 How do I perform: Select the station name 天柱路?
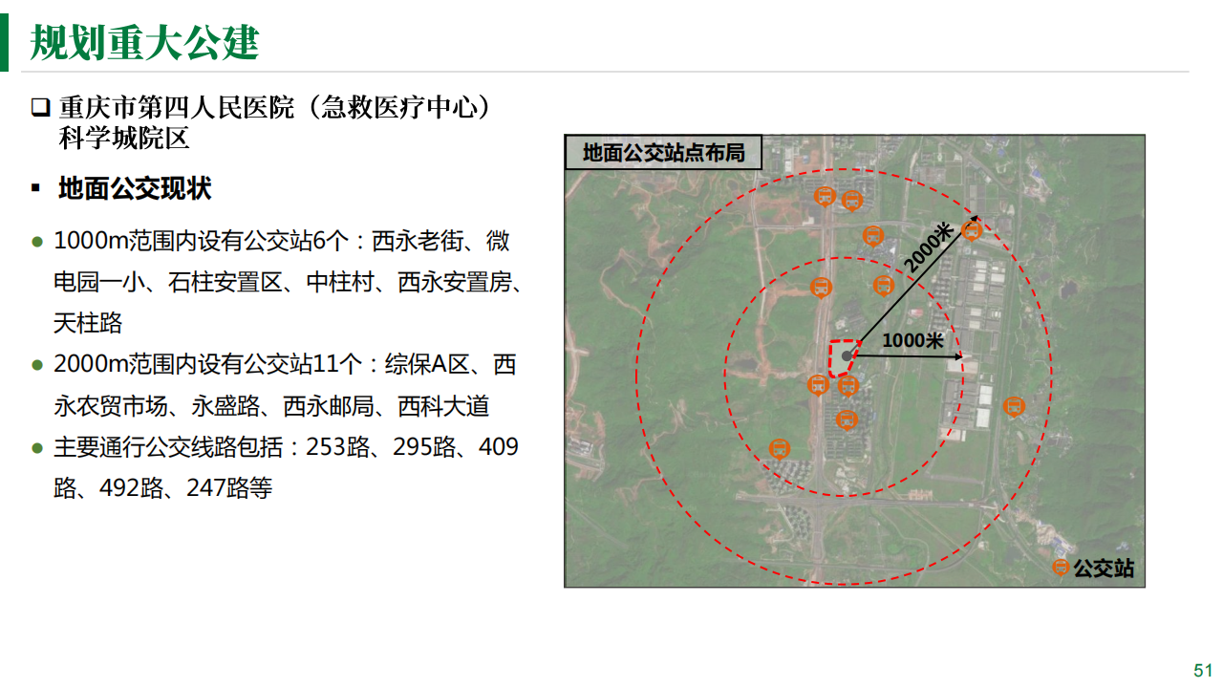tap(88, 323)
